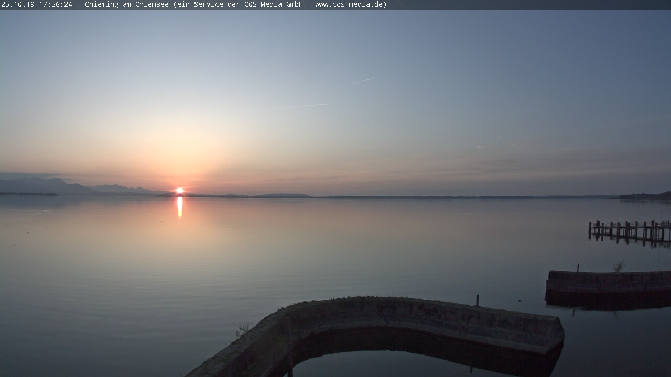Click the short bright contrail in sky
Screen dimensions: 671x377
pos(361,81)
